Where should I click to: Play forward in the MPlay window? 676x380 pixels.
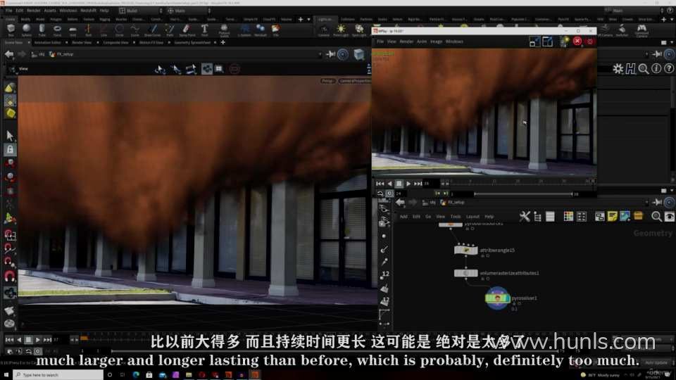408,184
